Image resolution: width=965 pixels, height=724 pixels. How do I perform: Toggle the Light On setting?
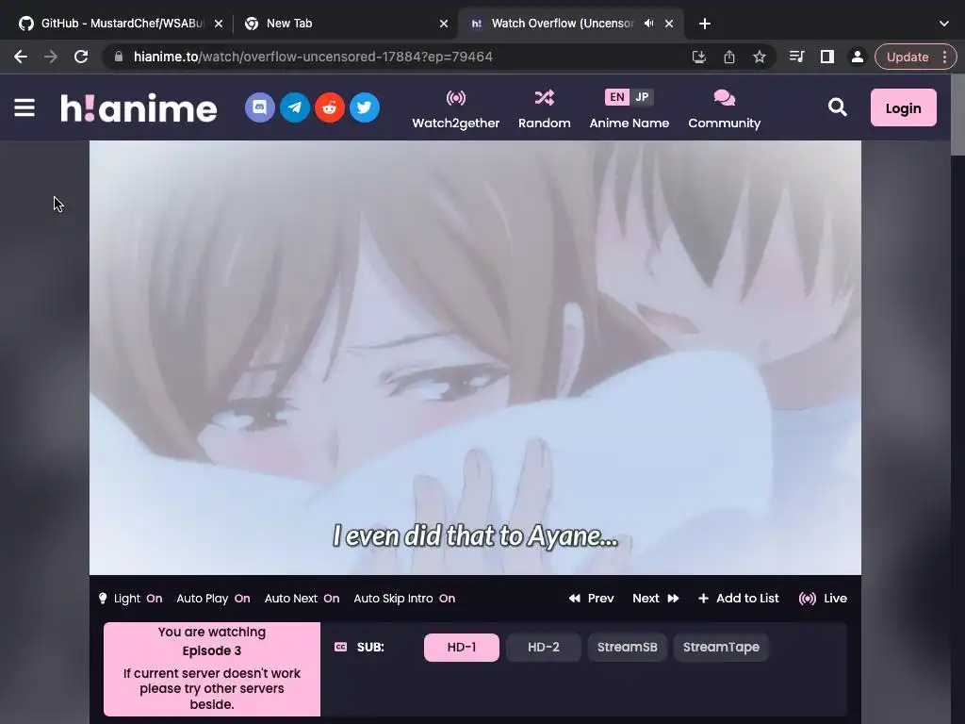[130, 599]
